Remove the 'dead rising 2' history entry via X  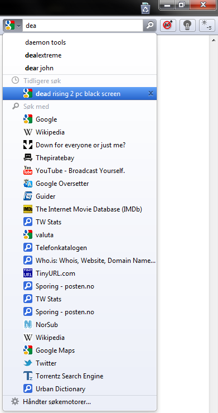pyautogui.click(x=151, y=94)
